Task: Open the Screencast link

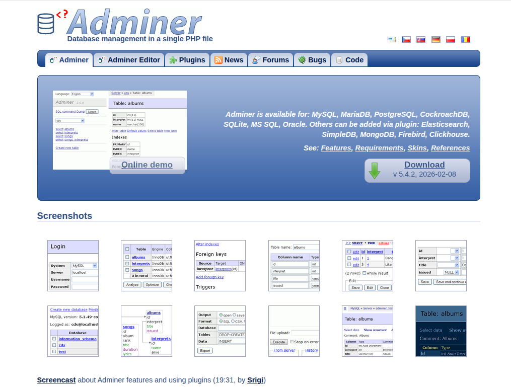Action: [56, 380]
